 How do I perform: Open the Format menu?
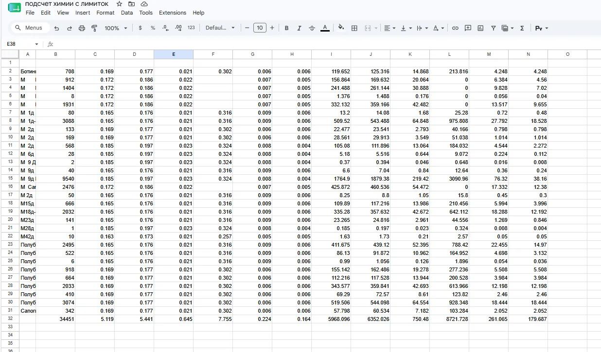(x=106, y=13)
